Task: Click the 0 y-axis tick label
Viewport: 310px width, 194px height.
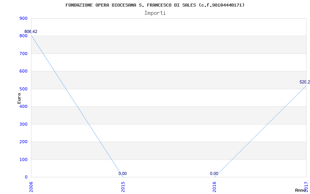Action: click(x=26, y=177)
